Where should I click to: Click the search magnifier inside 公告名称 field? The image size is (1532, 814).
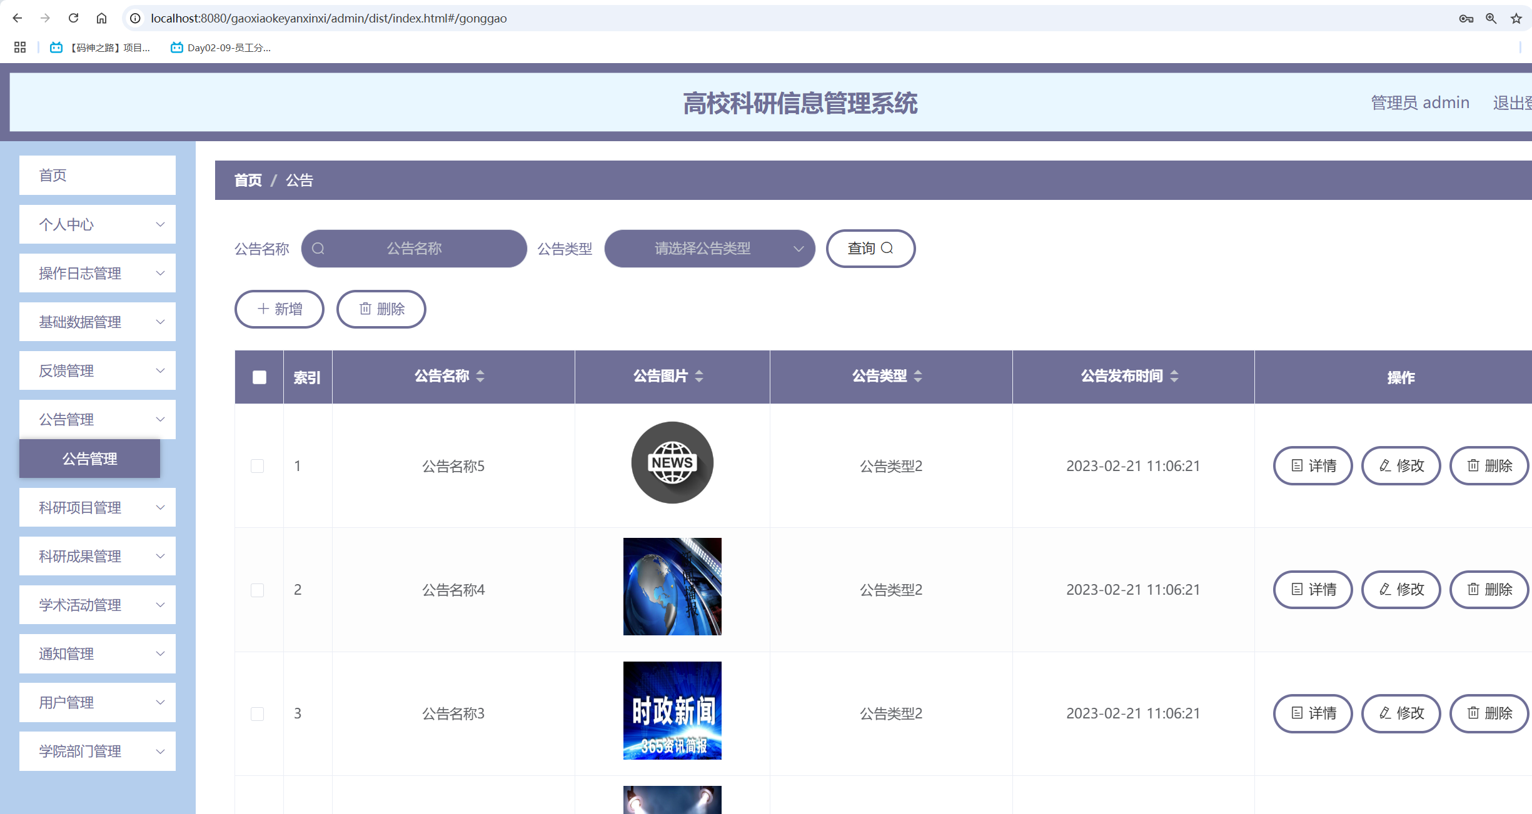tap(319, 248)
